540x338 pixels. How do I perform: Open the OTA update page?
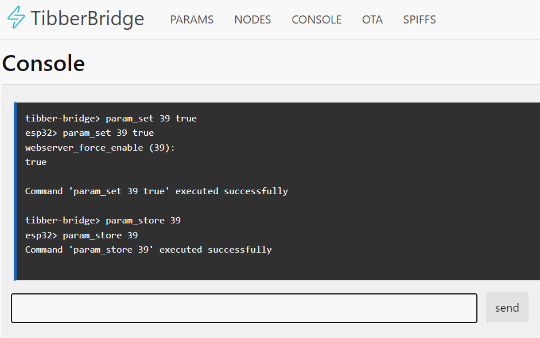pos(372,19)
